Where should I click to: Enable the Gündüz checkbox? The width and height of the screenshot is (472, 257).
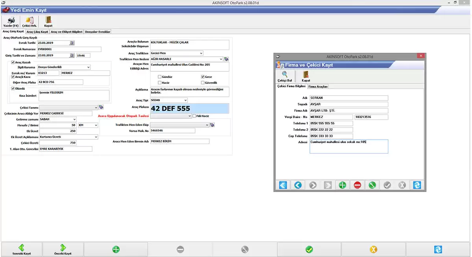tap(160, 77)
